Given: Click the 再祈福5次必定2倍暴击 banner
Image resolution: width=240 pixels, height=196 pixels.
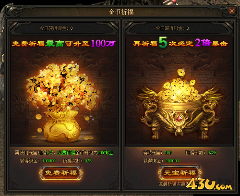Looking at the screenshot, I should point(180,43).
